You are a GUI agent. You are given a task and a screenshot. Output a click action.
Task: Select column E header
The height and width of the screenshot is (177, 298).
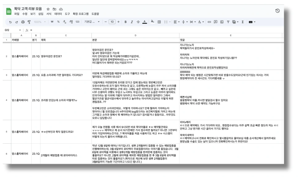click(231, 36)
